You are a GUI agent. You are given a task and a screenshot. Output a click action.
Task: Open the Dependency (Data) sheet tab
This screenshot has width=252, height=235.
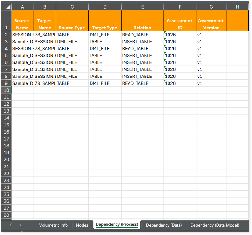[x=164, y=225]
